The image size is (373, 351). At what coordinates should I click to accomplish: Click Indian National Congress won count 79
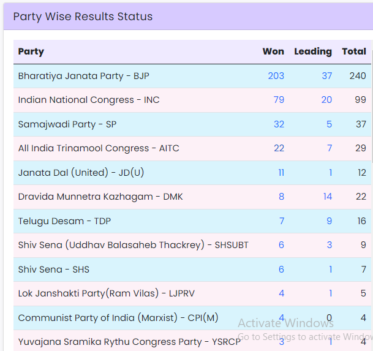coord(279,100)
